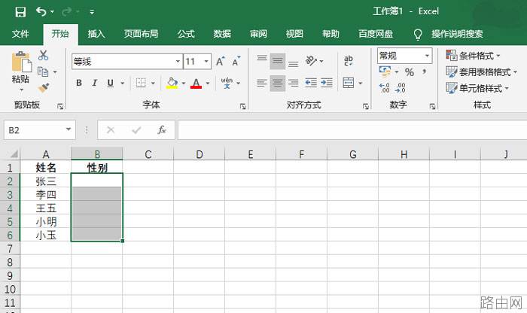Open the 粘贴 options dropdown arrow

[x=21, y=90]
